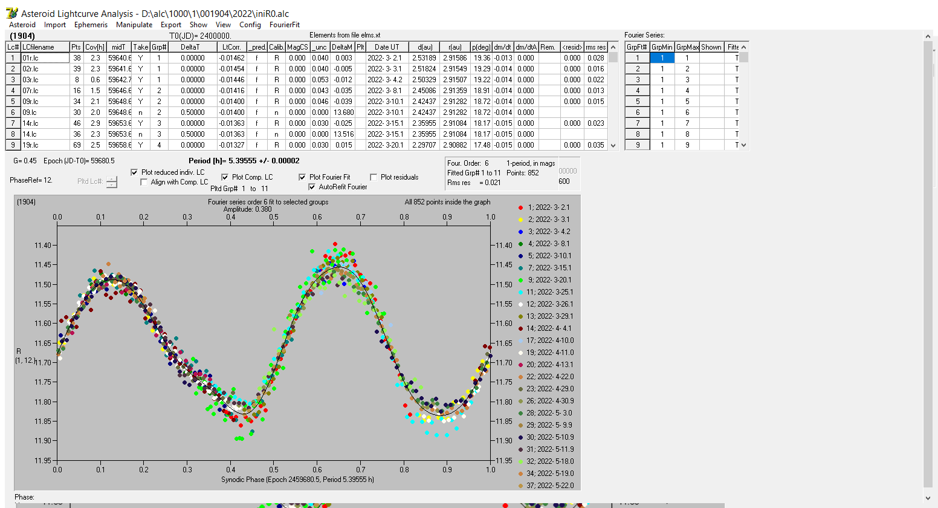Select the 07r.lc filename cell
Viewport: 938px width, 508px height.
point(45,91)
